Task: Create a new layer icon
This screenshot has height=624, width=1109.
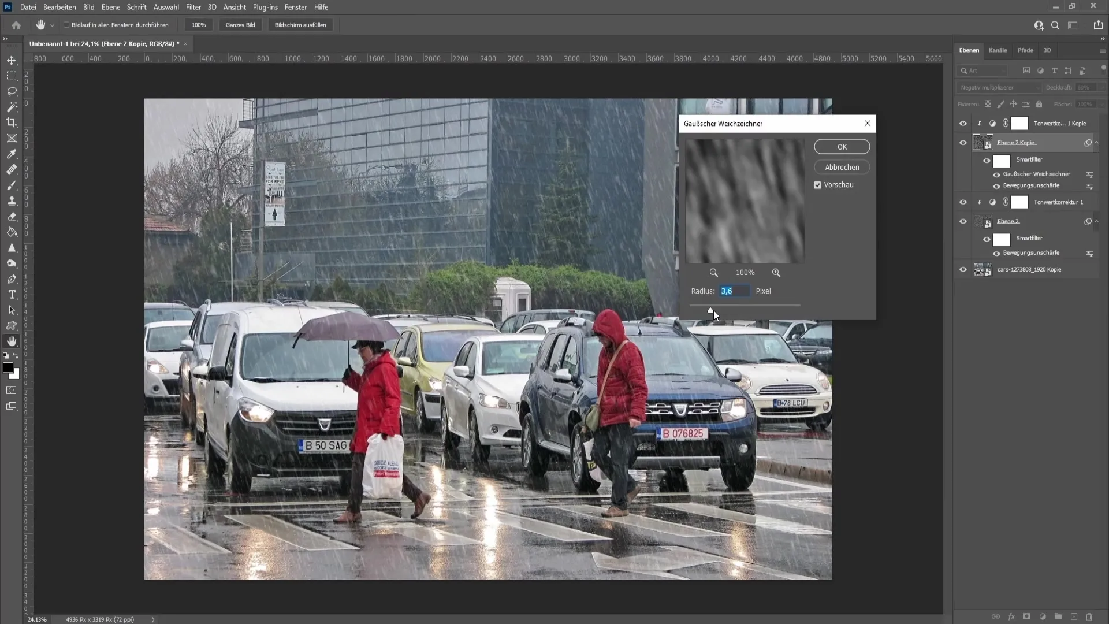Action: pyautogui.click(x=1074, y=617)
